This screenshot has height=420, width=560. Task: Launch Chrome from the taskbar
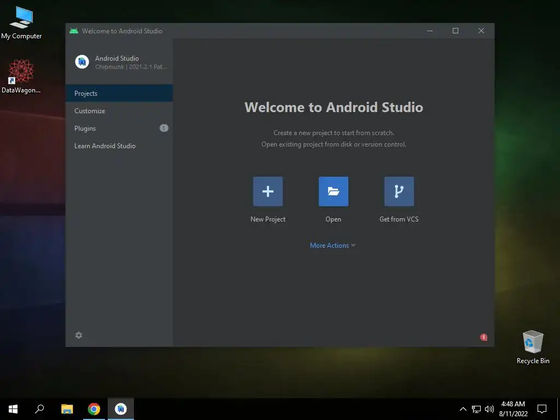pos(94,409)
